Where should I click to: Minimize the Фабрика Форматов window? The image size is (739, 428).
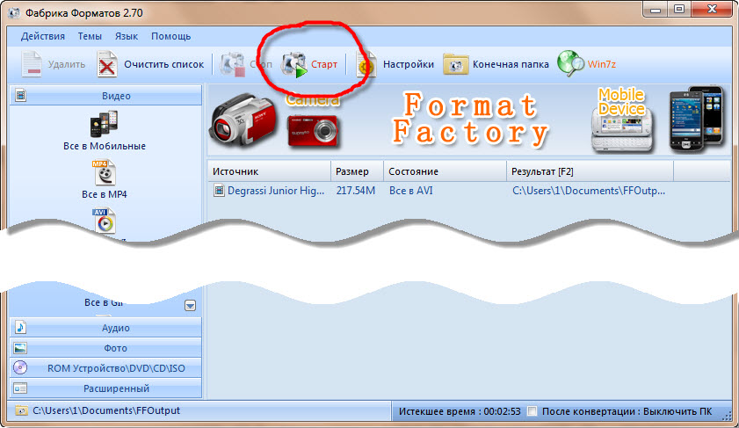pyautogui.click(x=656, y=9)
